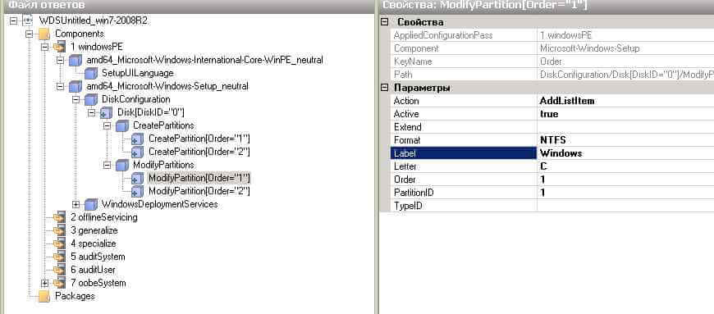Click the 7 oobeSystem pass icon

(59, 283)
